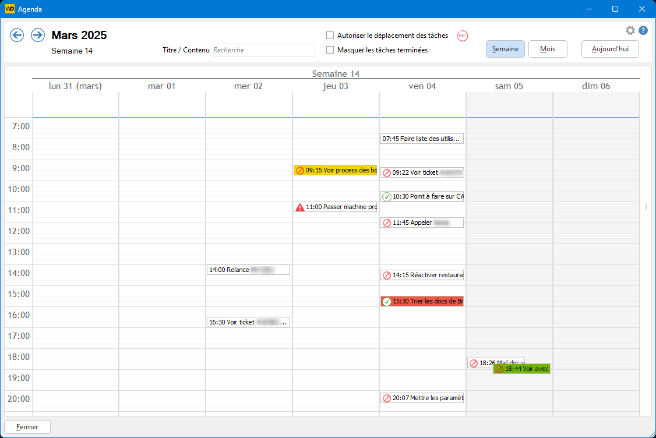Open help with the question mark icon
The height and width of the screenshot is (438, 656).
point(643,30)
